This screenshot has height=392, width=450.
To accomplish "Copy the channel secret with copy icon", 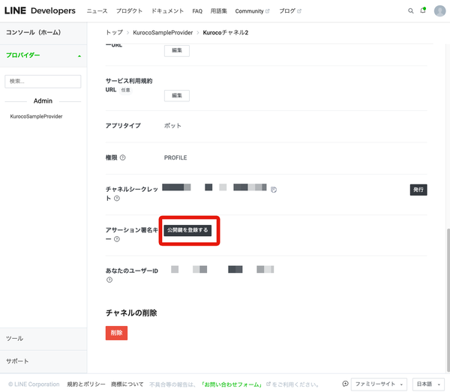I will (274, 190).
